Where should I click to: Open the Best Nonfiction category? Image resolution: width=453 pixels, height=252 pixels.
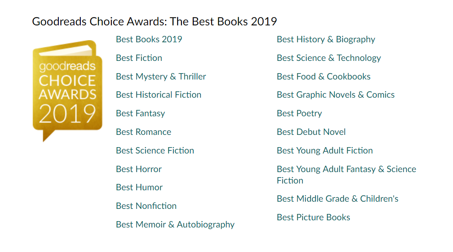(146, 206)
